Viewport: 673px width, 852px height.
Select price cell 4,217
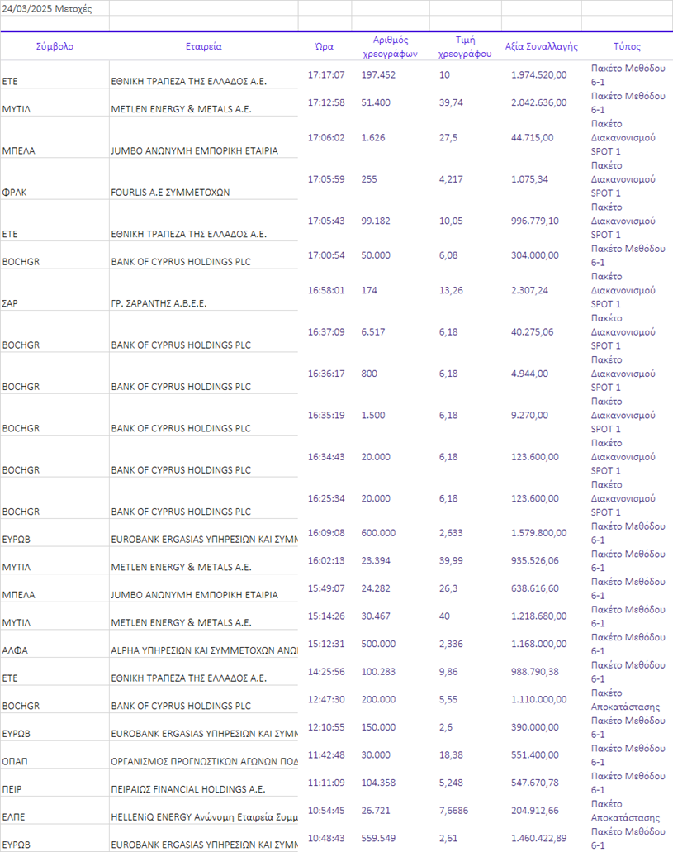click(x=451, y=179)
